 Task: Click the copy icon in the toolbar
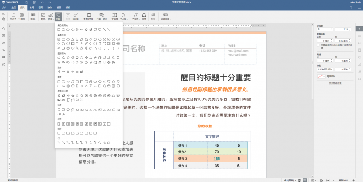coord(4,14)
